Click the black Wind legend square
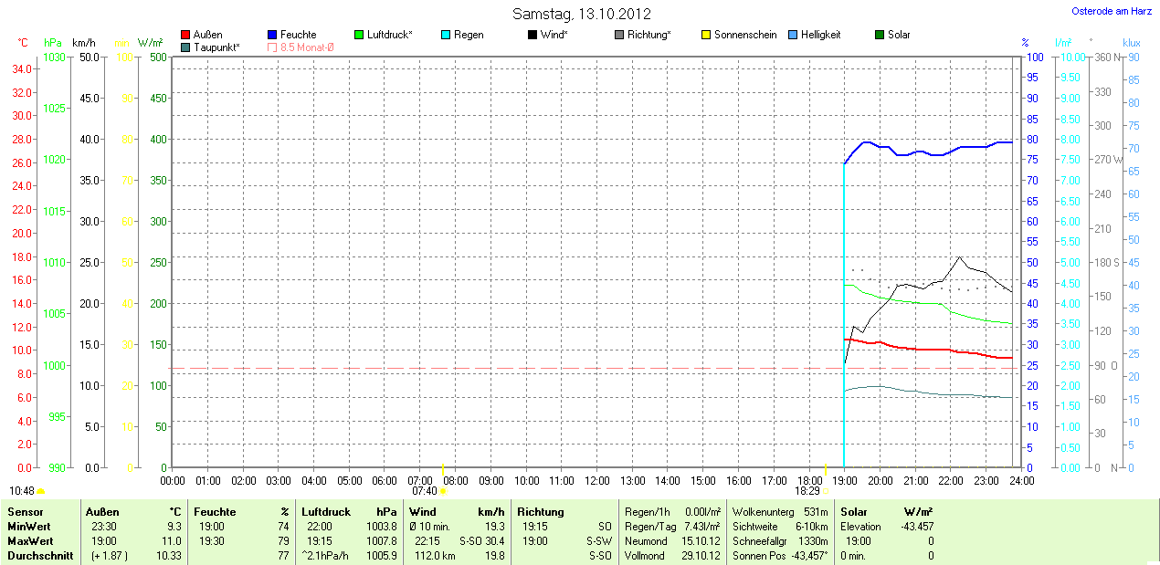 [533, 35]
